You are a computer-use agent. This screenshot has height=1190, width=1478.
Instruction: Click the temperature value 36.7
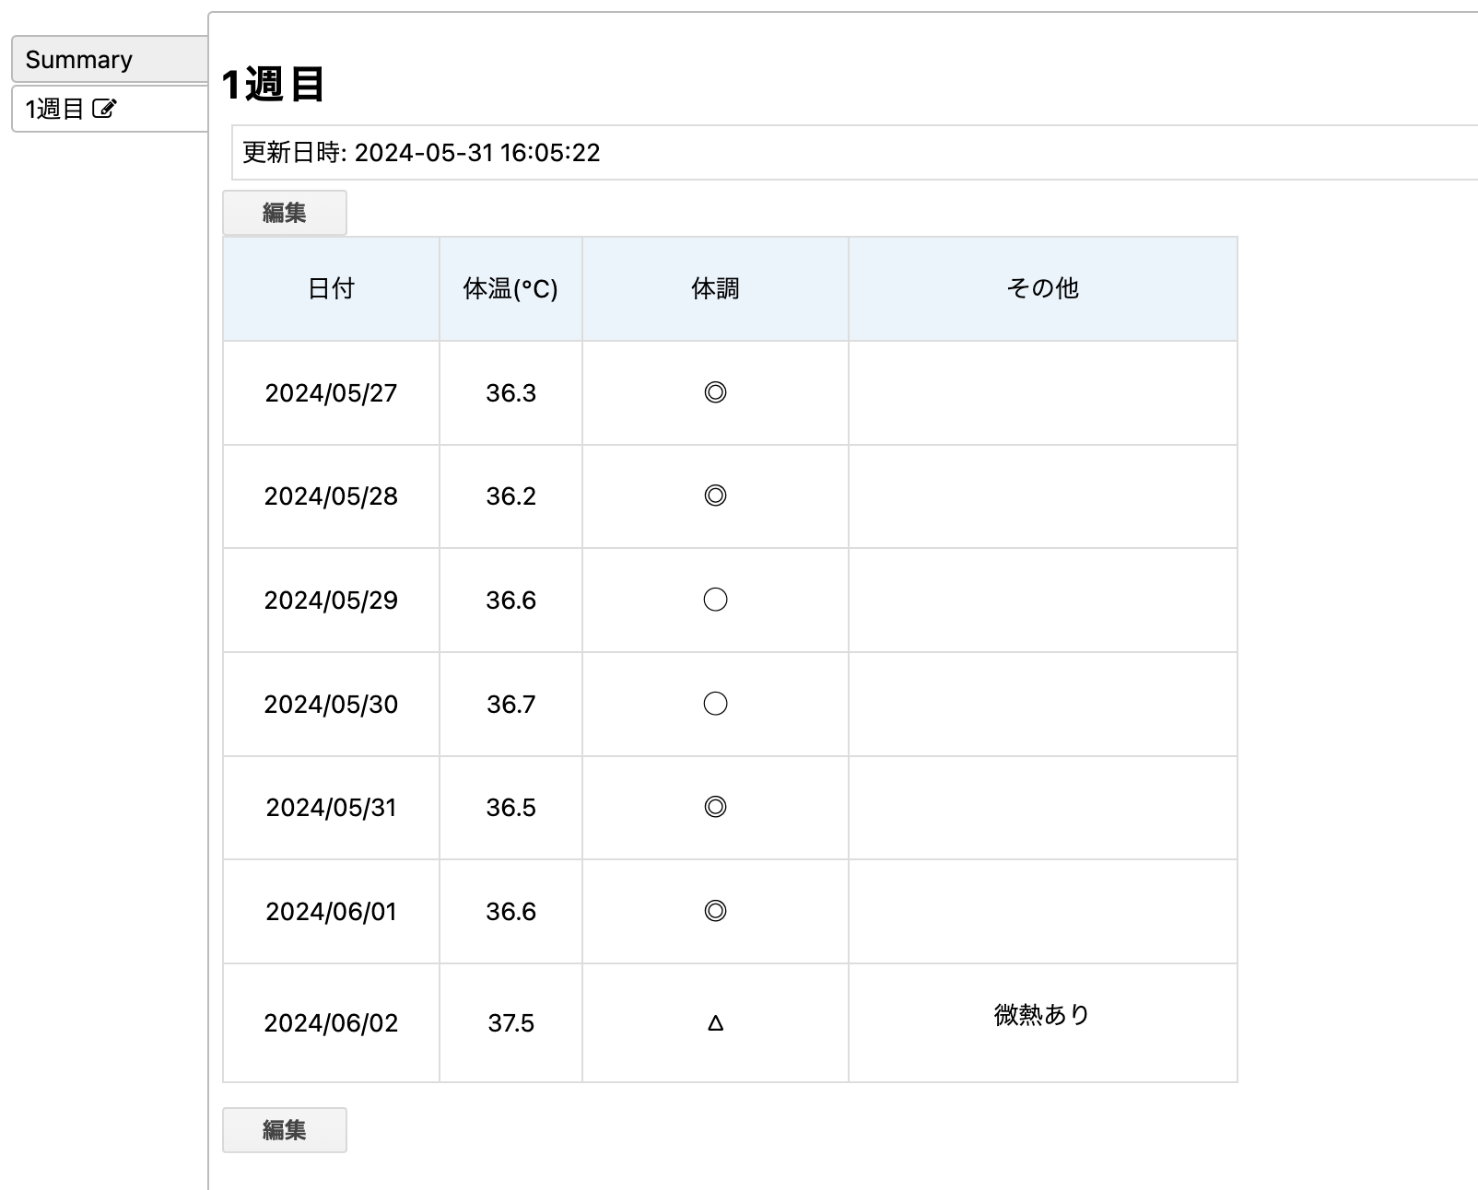[x=510, y=705]
